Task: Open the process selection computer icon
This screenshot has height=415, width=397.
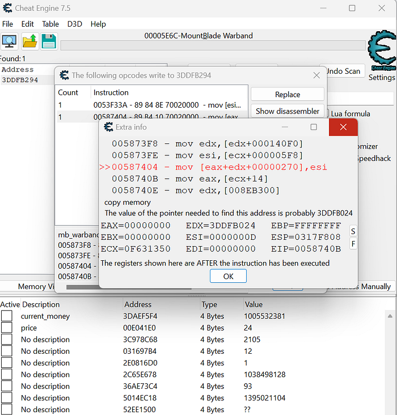Action: point(9,41)
